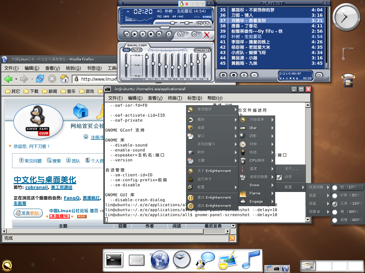Click the playlist misc options button

(254, 75)
